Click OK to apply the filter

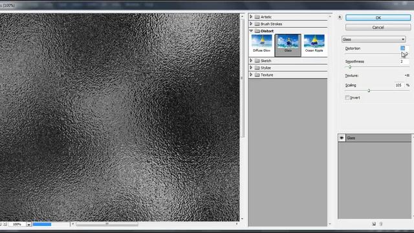(x=378, y=17)
